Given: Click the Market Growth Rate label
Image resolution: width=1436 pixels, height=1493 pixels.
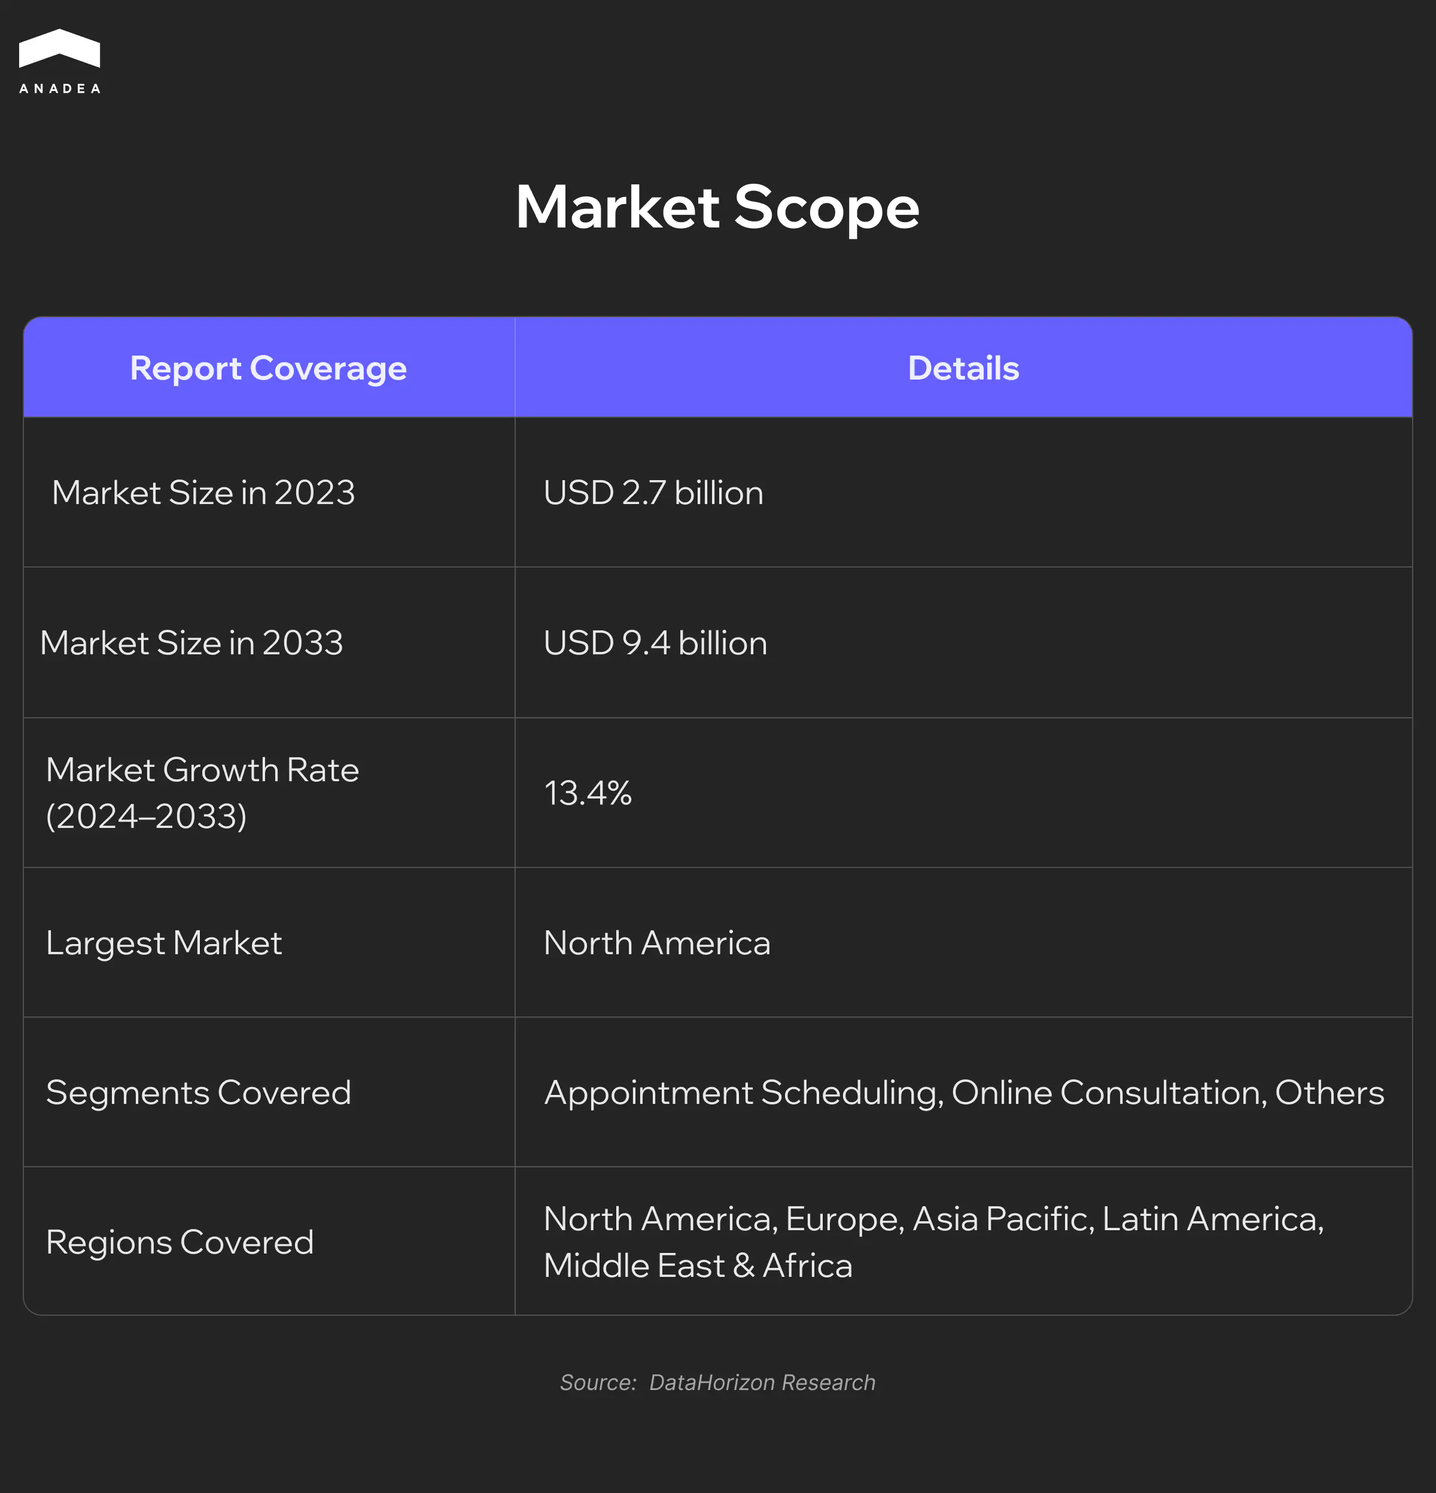Looking at the screenshot, I should (x=202, y=770).
